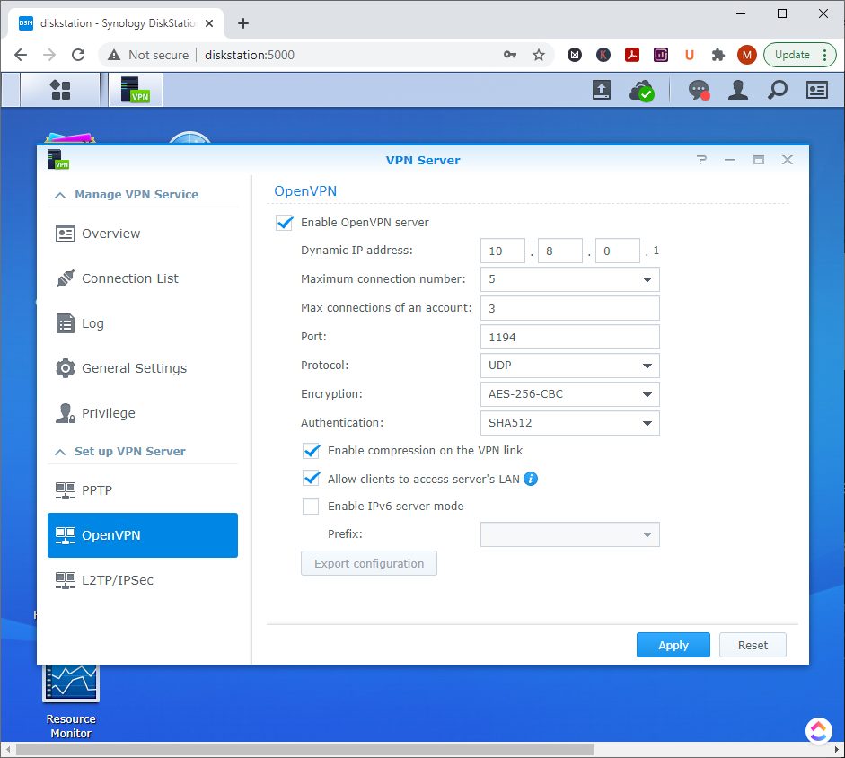Screen dimensions: 845x758
Task: Open the Chrome extensions puzzle icon
Action: click(x=717, y=55)
